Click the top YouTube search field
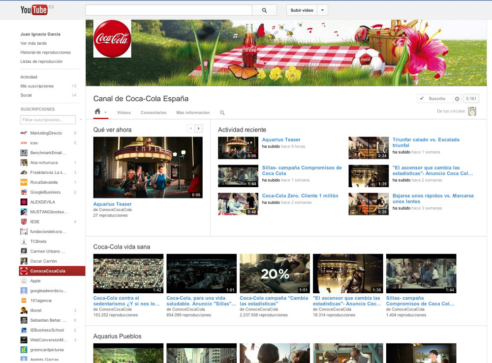The height and width of the screenshot is (363, 492). (x=168, y=10)
